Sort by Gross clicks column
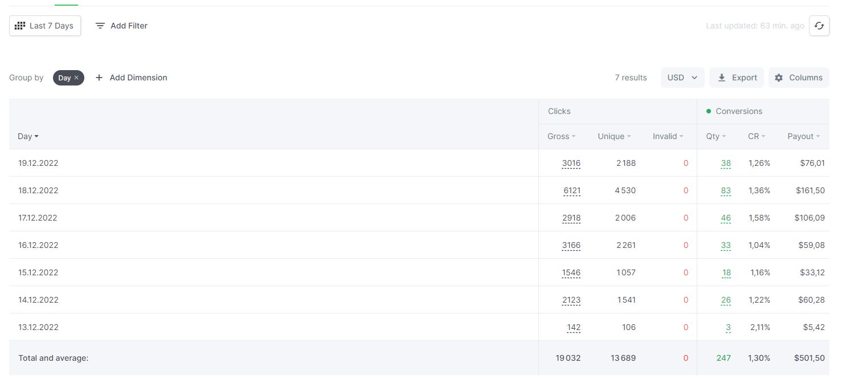Viewport: 850px width, 387px height. click(561, 136)
